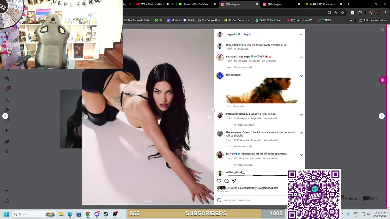Open Steam from the taskbar
The width and height of the screenshot is (390, 219).
(106, 214)
